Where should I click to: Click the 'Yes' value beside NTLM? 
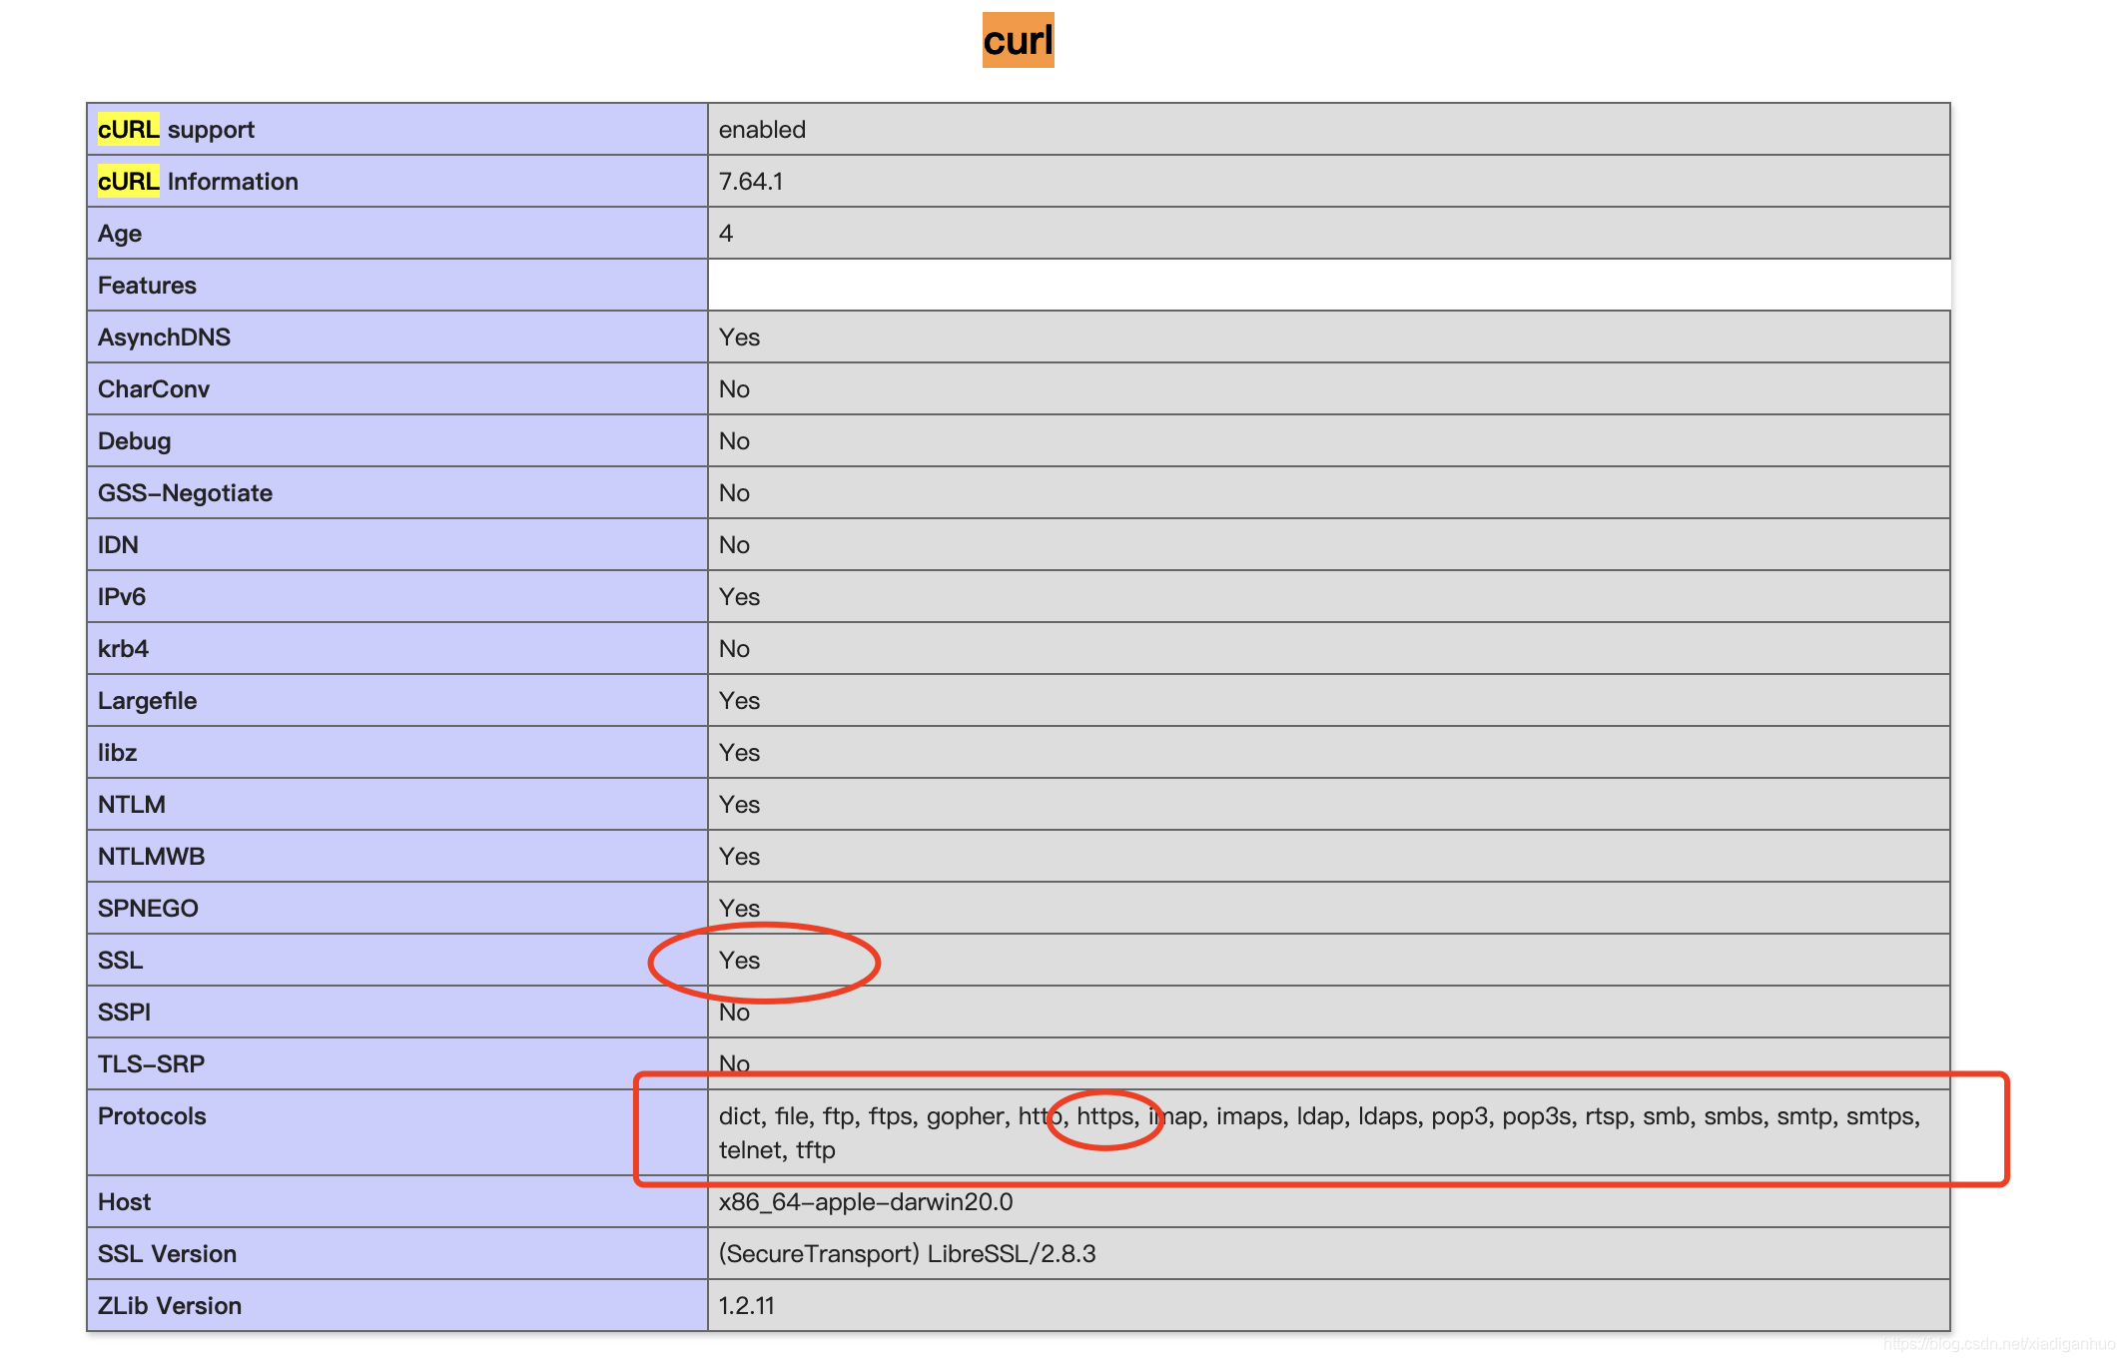coord(739,805)
